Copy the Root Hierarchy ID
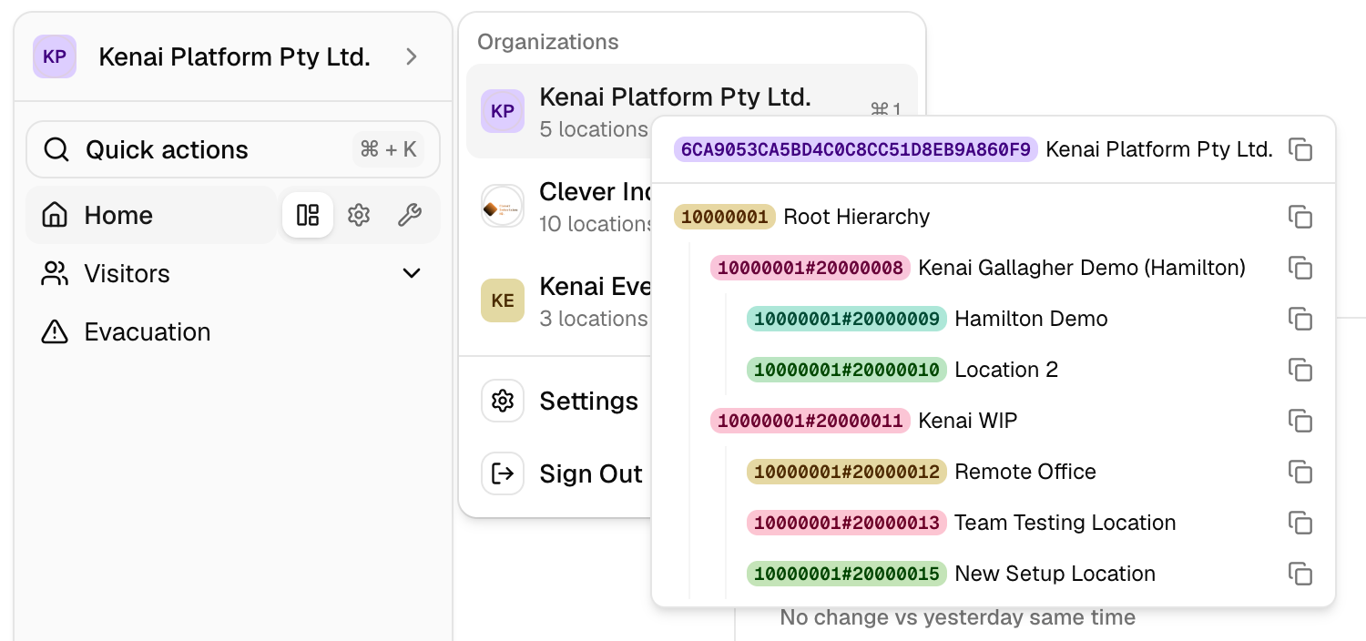Screen dimensions: 1366x641 [x=1300, y=217]
